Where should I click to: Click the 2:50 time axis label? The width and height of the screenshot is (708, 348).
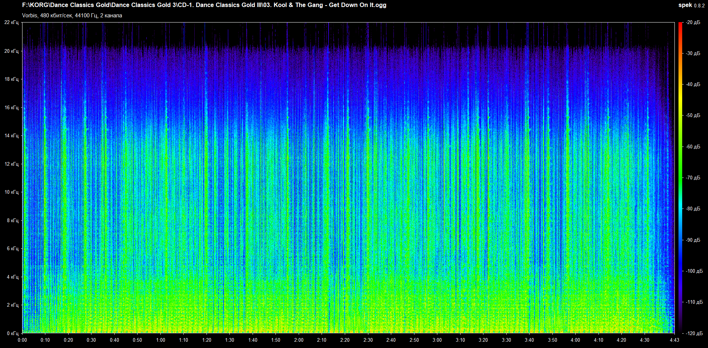click(414, 340)
